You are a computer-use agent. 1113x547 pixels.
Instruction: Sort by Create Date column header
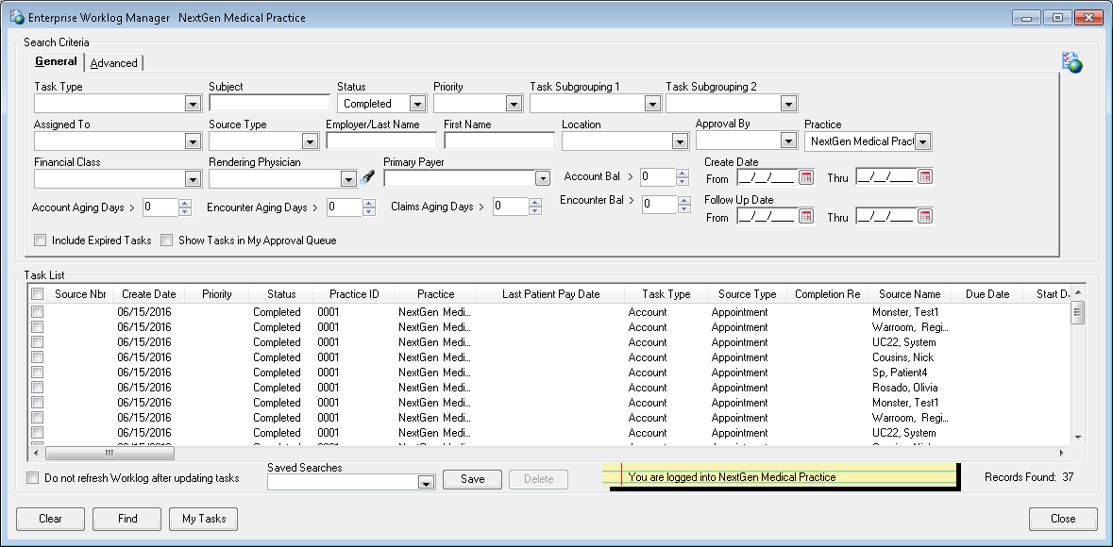148,293
